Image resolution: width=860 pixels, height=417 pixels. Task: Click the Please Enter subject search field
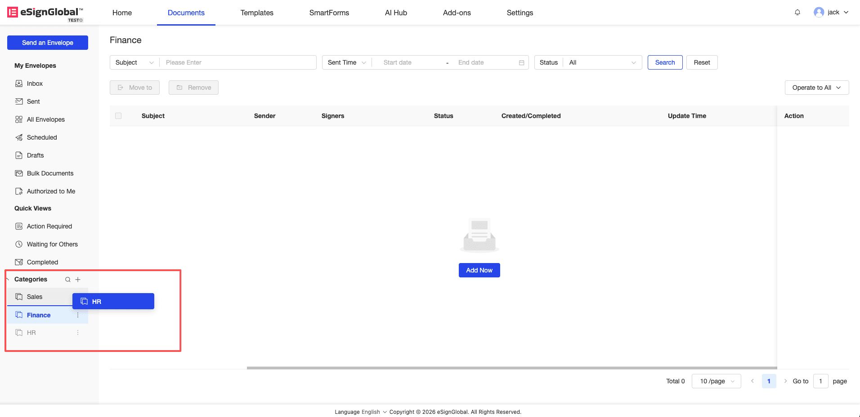pyautogui.click(x=238, y=63)
